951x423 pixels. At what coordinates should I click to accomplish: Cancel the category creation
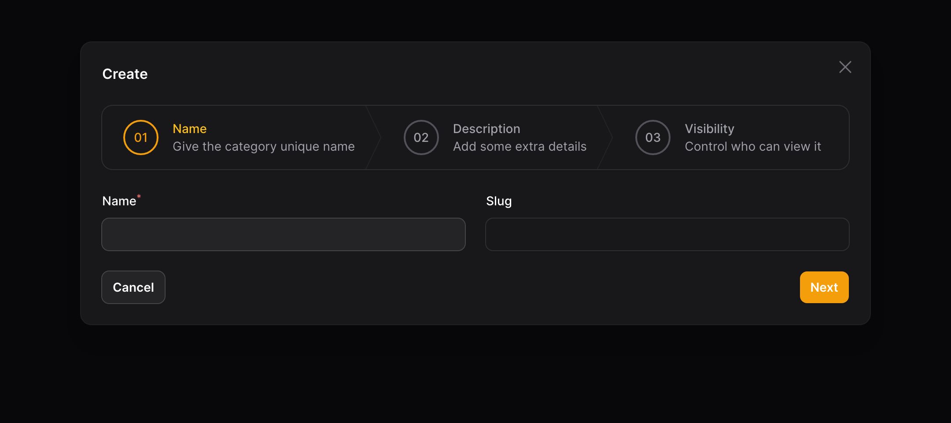click(x=133, y=287)
